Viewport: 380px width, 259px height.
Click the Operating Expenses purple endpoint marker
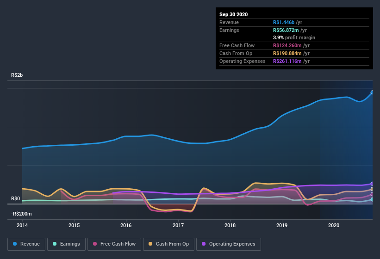(372, 184)
